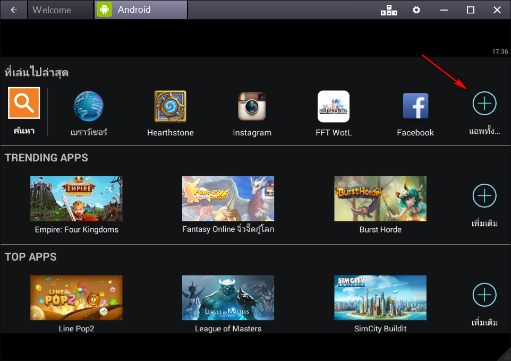
Task: Click the Facebook label text
Action: (x=415, y=133)
